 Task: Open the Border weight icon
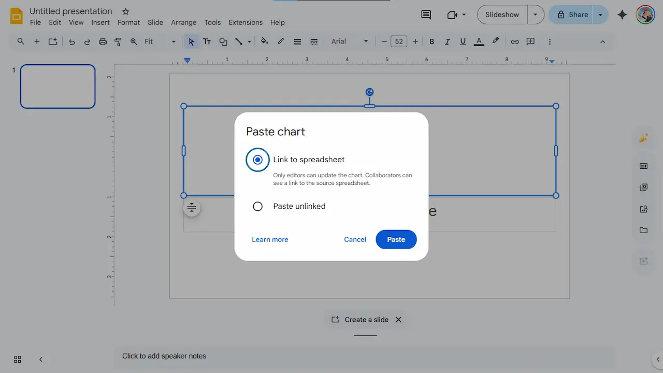(x=297, y=41)
